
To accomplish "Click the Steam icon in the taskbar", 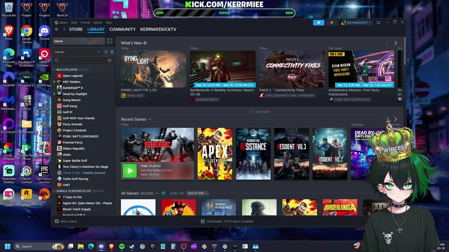I will coord(132,246).
